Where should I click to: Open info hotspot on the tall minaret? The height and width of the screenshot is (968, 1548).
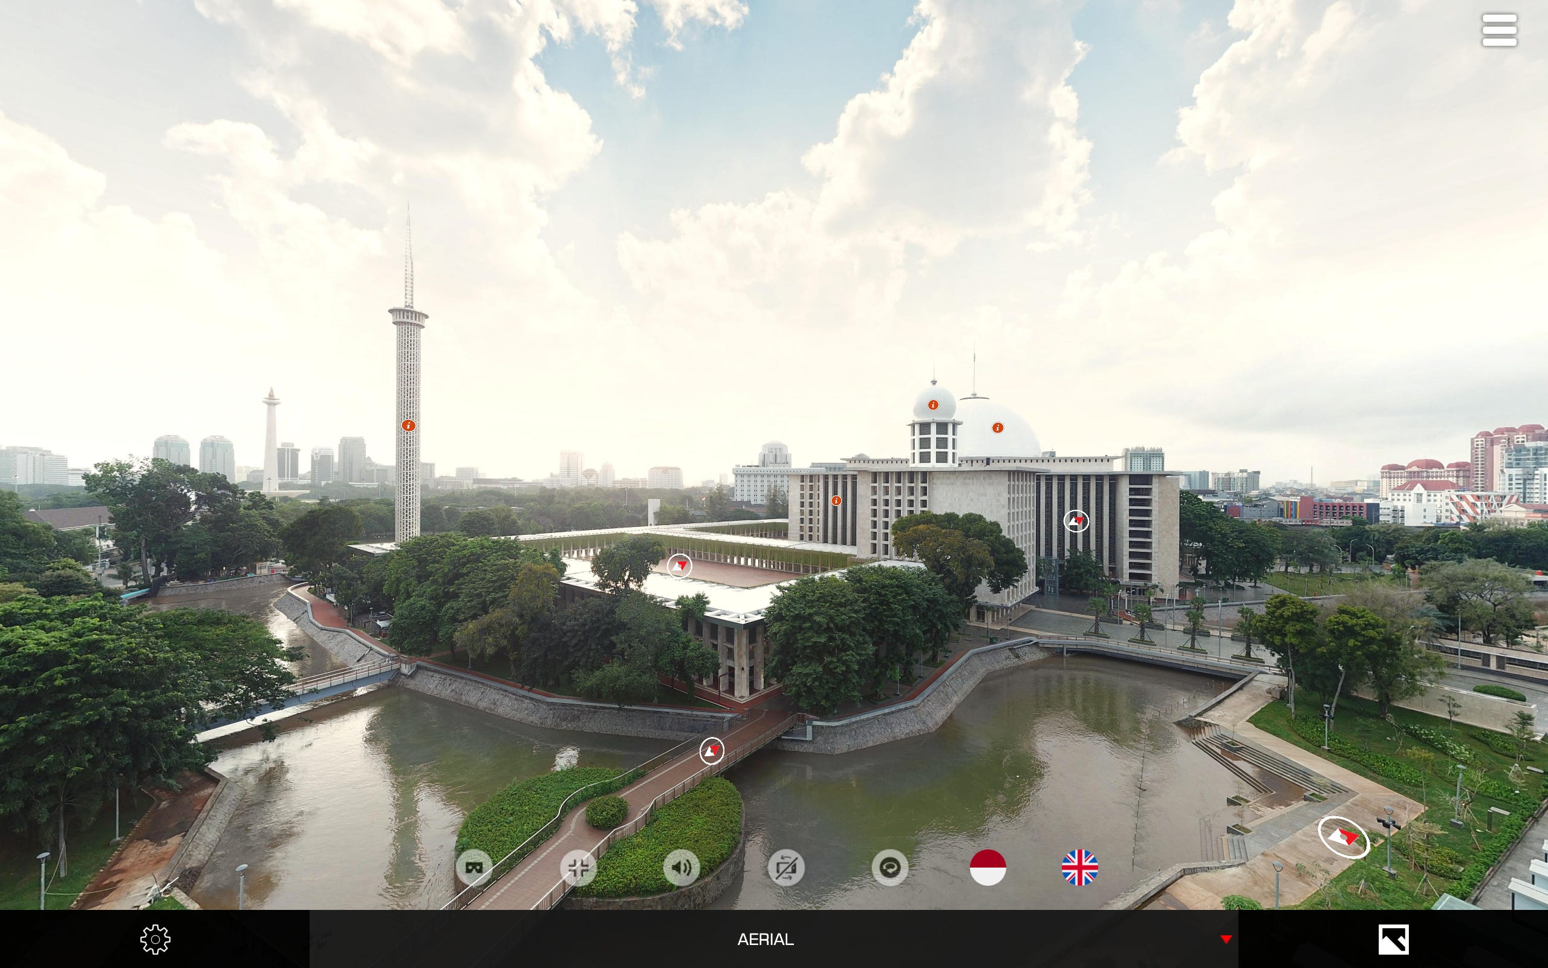(x=408, y=425)
